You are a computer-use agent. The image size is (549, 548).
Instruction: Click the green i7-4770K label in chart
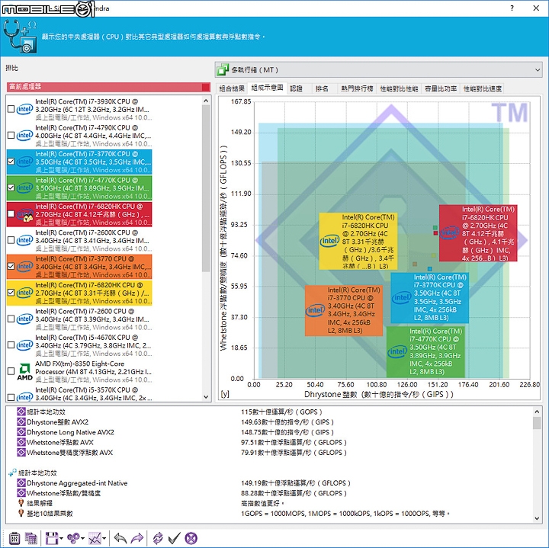[x=425, y=351]
